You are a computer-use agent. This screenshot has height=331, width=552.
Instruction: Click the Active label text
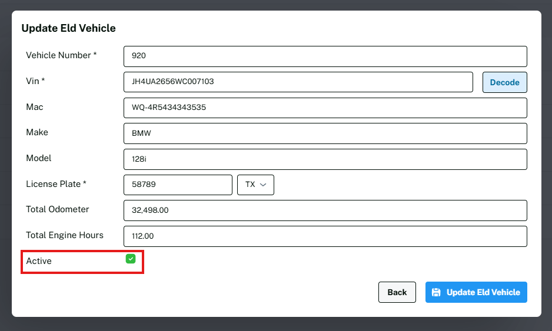click(39, 261)
